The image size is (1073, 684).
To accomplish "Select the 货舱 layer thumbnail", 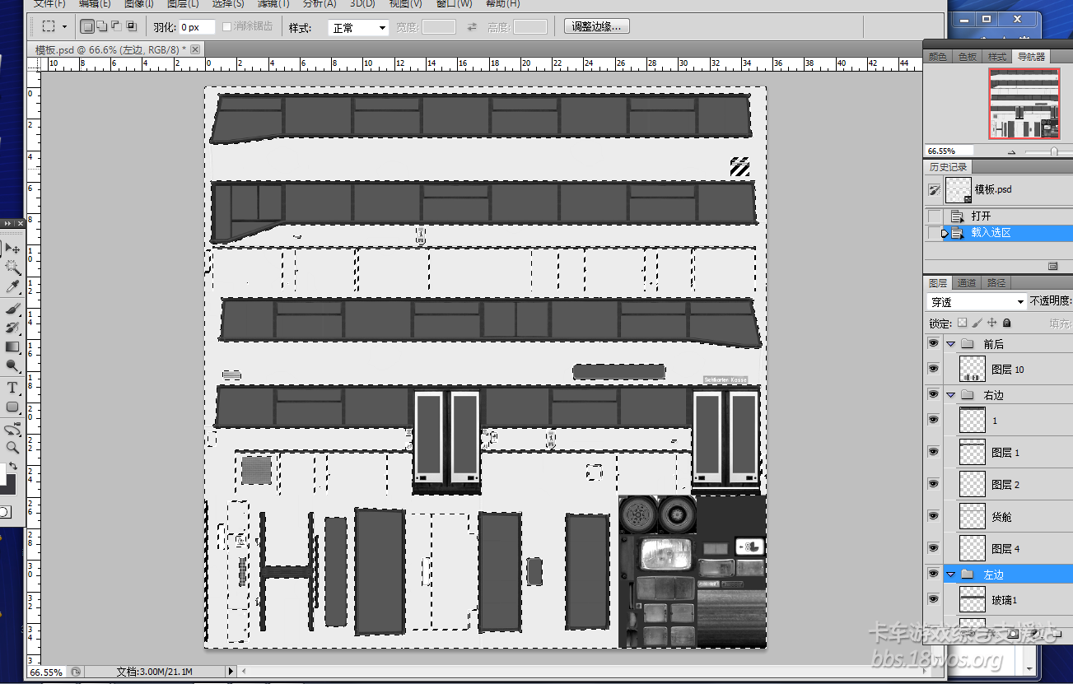I will [x=973, y=516].
